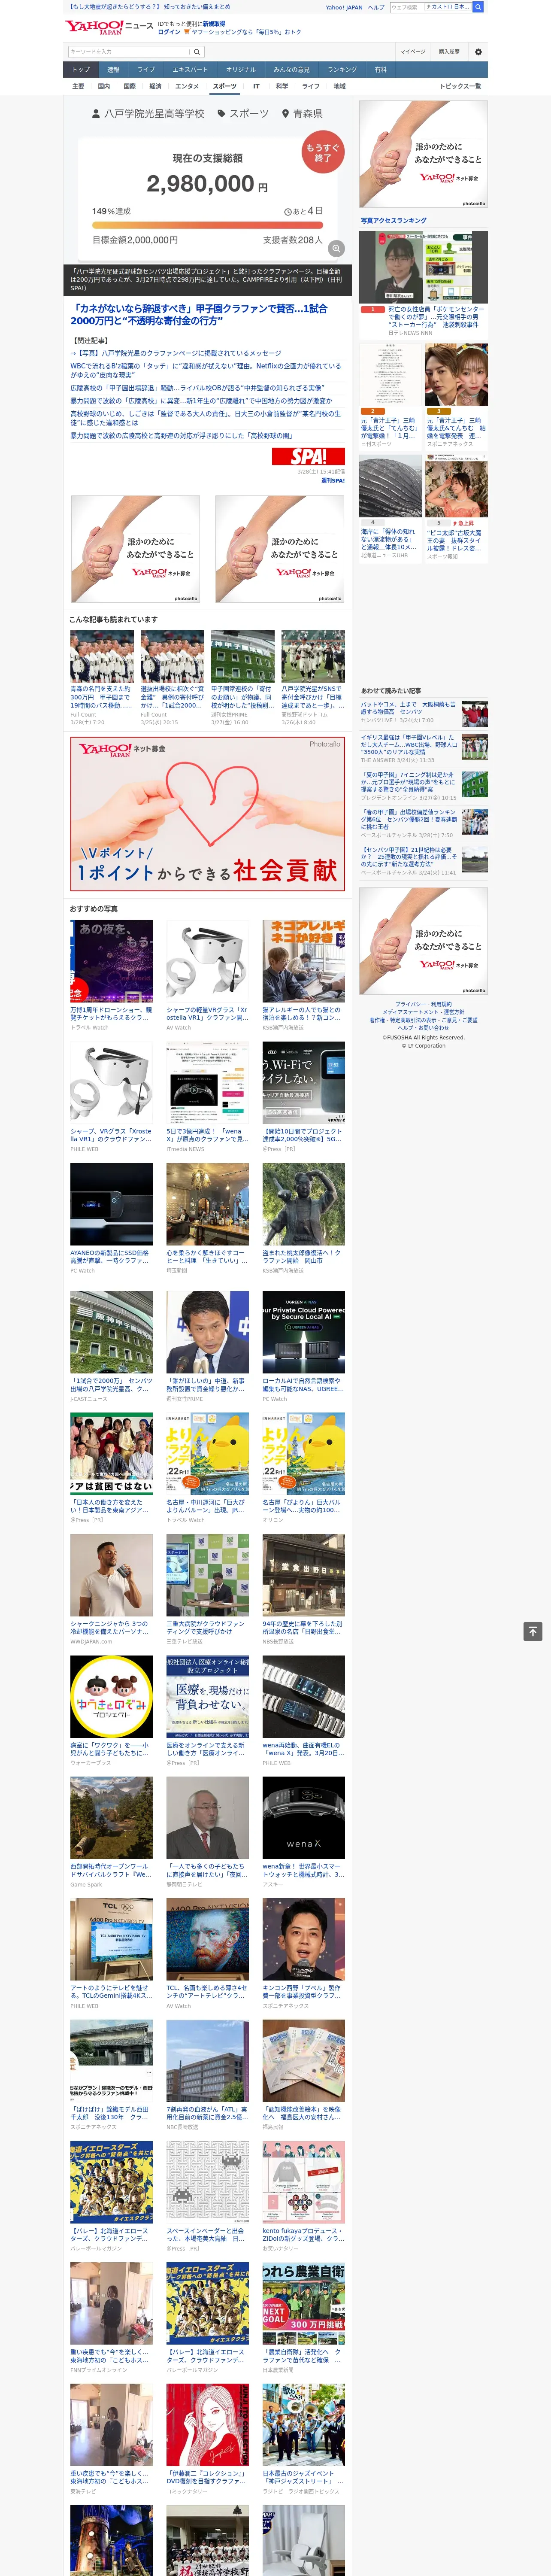Open the 「春の甲子園」出場校偏差値ランキング article
The image size is (551, 2576).
(x=409, y=819)
